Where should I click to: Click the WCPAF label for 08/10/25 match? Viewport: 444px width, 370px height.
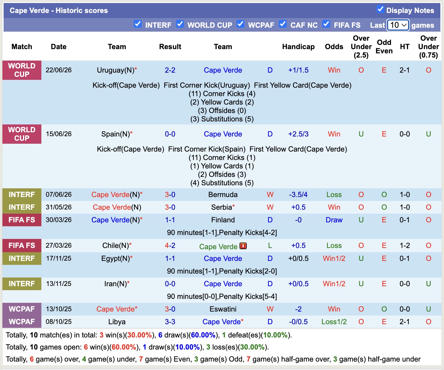[x=22, y=322]
